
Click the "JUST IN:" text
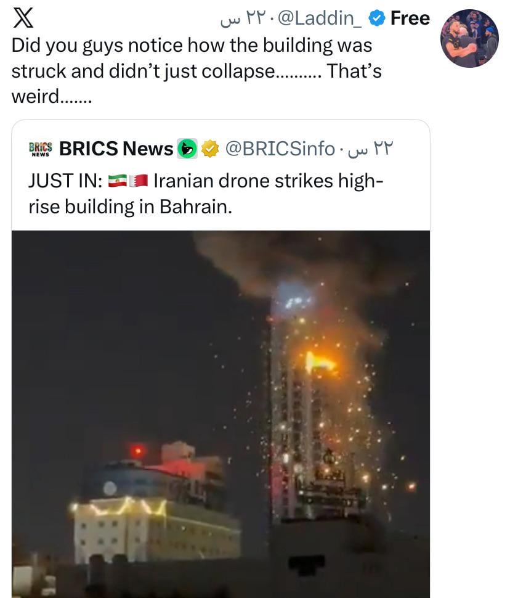pyautogui.click(x=65, y=181)
